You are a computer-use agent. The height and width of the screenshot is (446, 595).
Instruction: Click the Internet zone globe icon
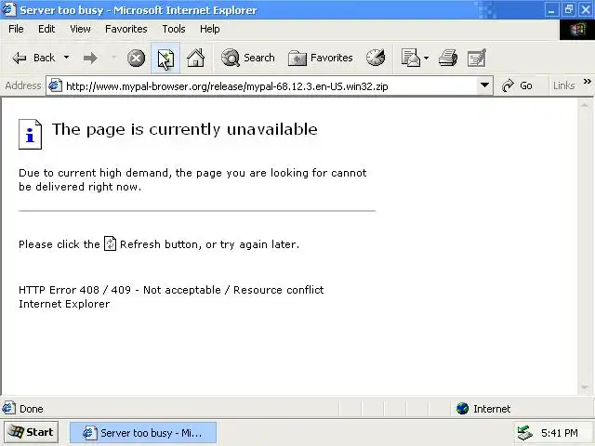click(462, 409)
